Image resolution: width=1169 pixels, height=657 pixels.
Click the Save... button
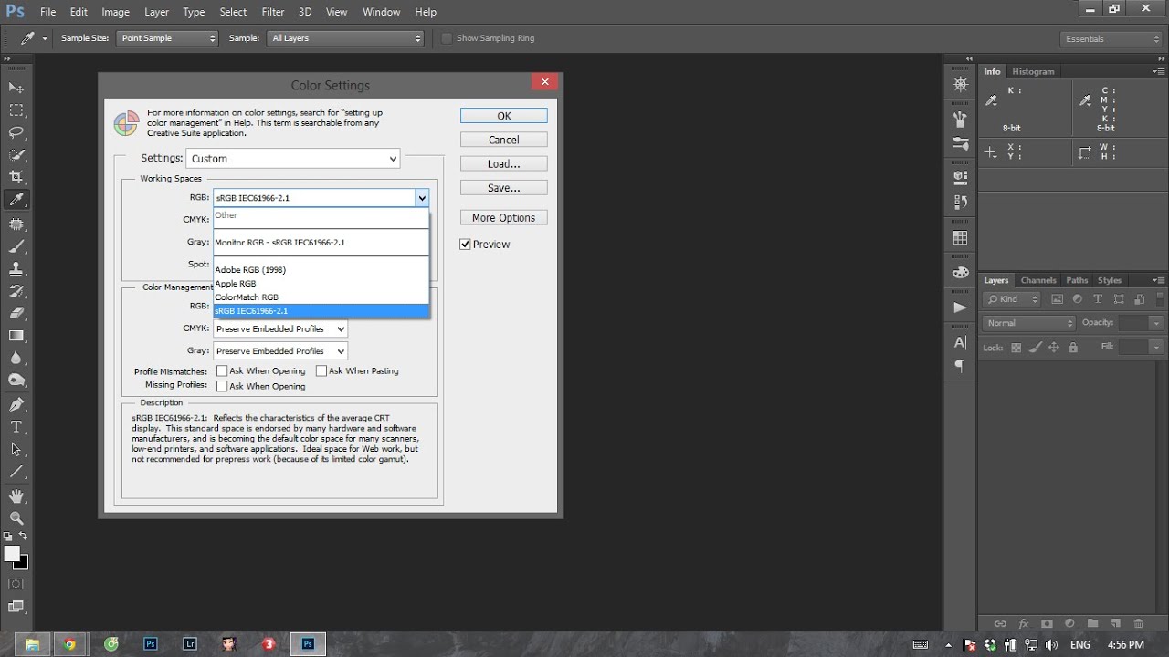click(504, 187)
